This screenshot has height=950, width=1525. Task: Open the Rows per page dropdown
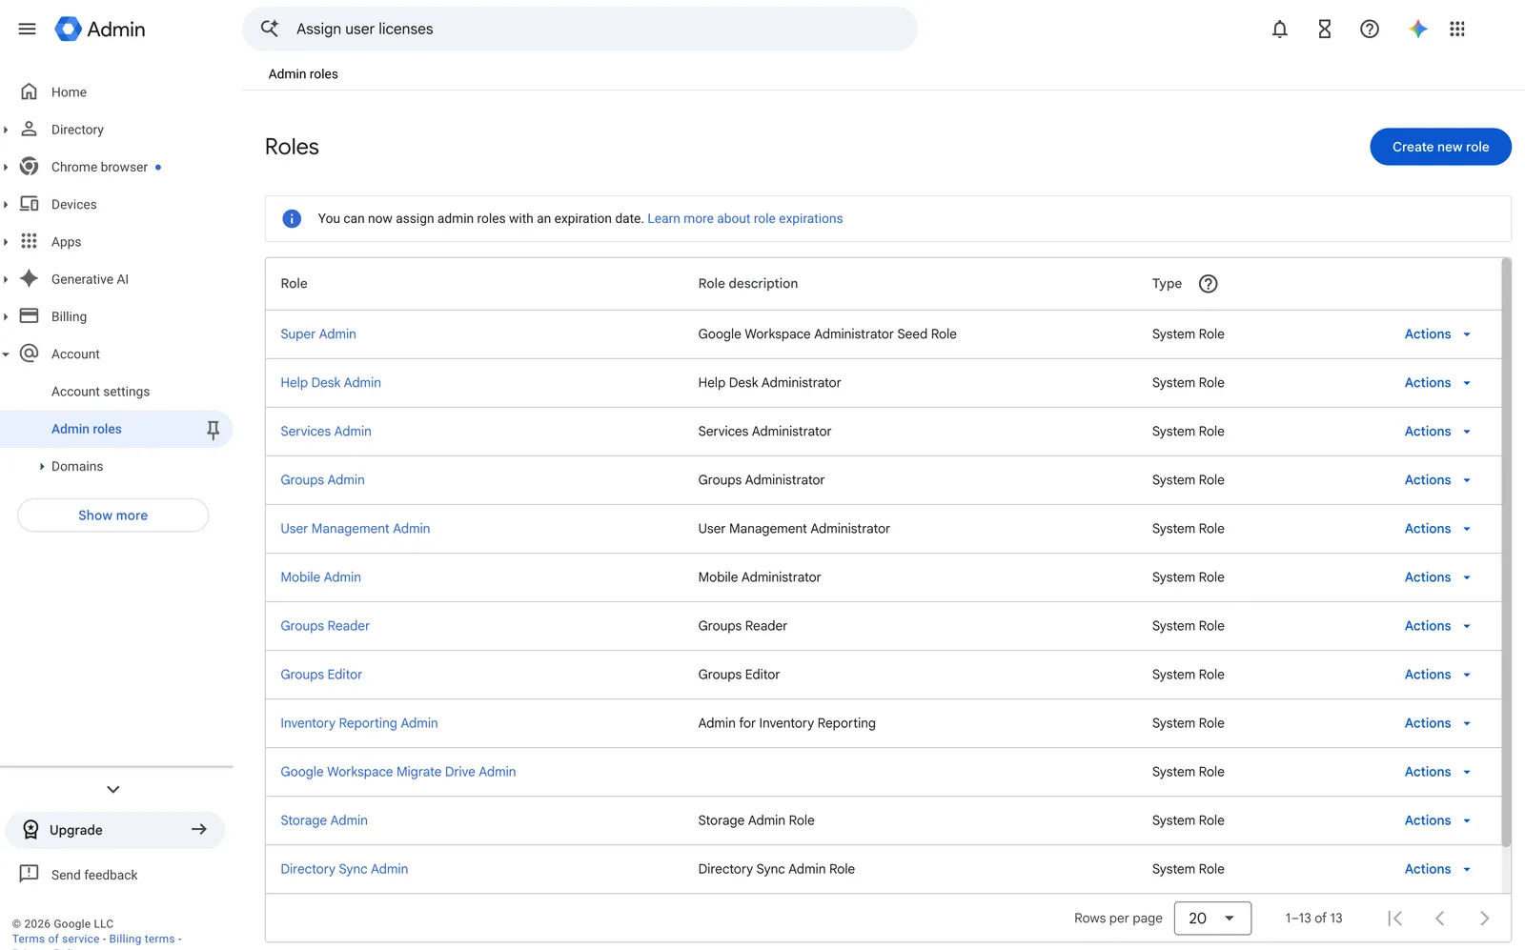1212,919
